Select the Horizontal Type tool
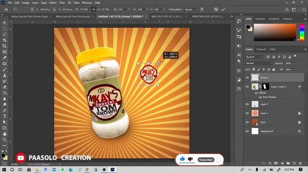 (x=4, y=116)
